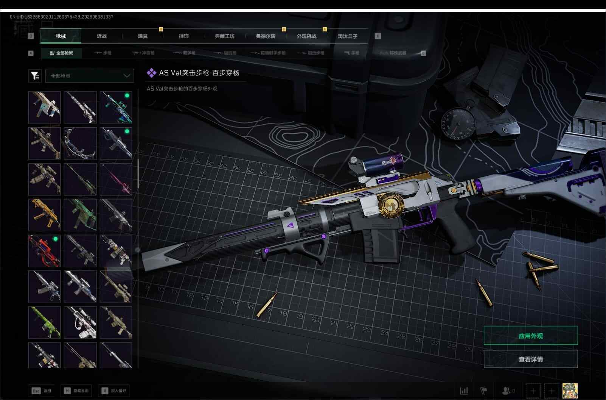Open the 近战 melee tab

(102, 36)
